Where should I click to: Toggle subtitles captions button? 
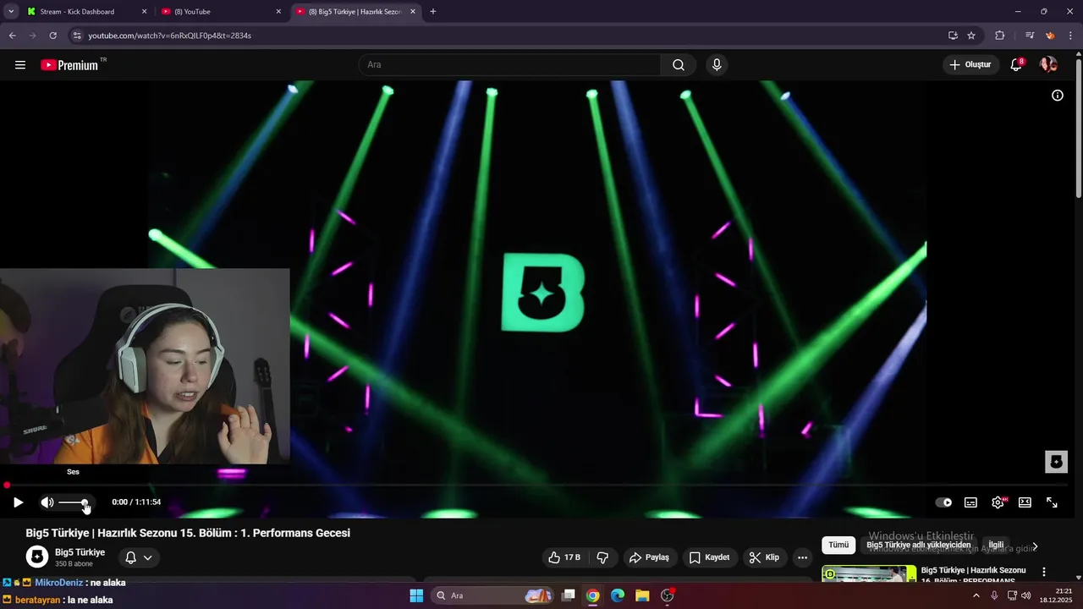click(970, 502)
